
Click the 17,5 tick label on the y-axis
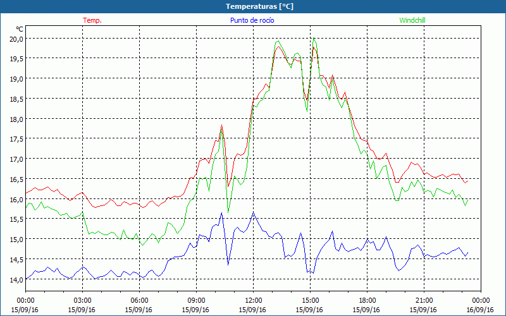tap(15, 139)
